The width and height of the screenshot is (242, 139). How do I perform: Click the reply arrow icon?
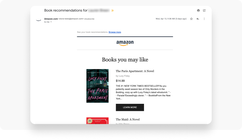pyautogui.click(x=198, y=19)
